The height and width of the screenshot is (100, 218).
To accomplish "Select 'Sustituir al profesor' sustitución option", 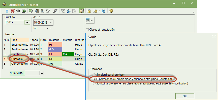I will tap(94, 83).
